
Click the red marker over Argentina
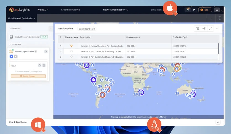pos(103,95)
